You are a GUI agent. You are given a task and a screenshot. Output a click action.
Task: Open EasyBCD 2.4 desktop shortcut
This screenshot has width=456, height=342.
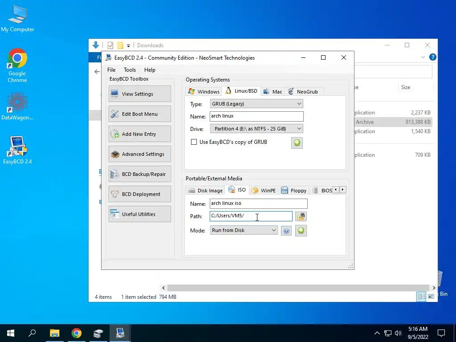pos(17,150)
